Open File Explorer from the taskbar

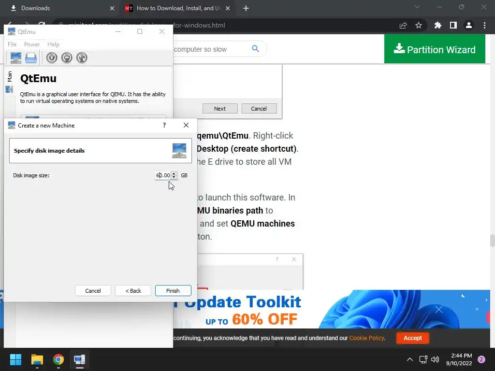click(x=37, y=359)
